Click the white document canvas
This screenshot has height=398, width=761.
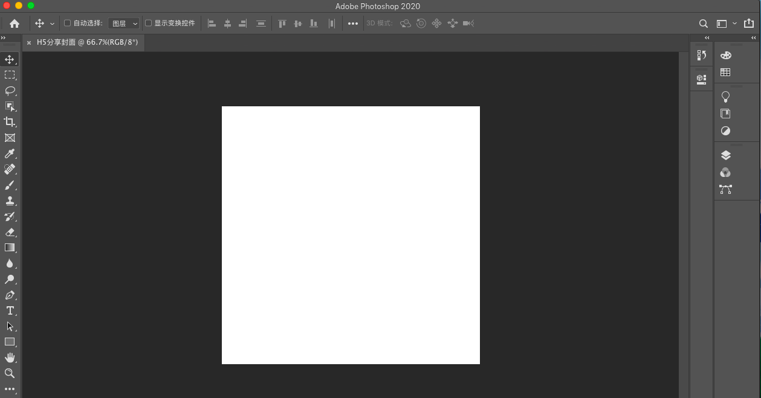[x=351, y=235]
